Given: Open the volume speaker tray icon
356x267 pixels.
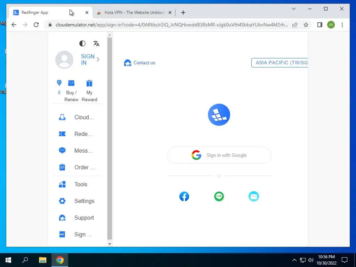Looking at the screenshot, I should pyautogui.click(x=311, y=260).
